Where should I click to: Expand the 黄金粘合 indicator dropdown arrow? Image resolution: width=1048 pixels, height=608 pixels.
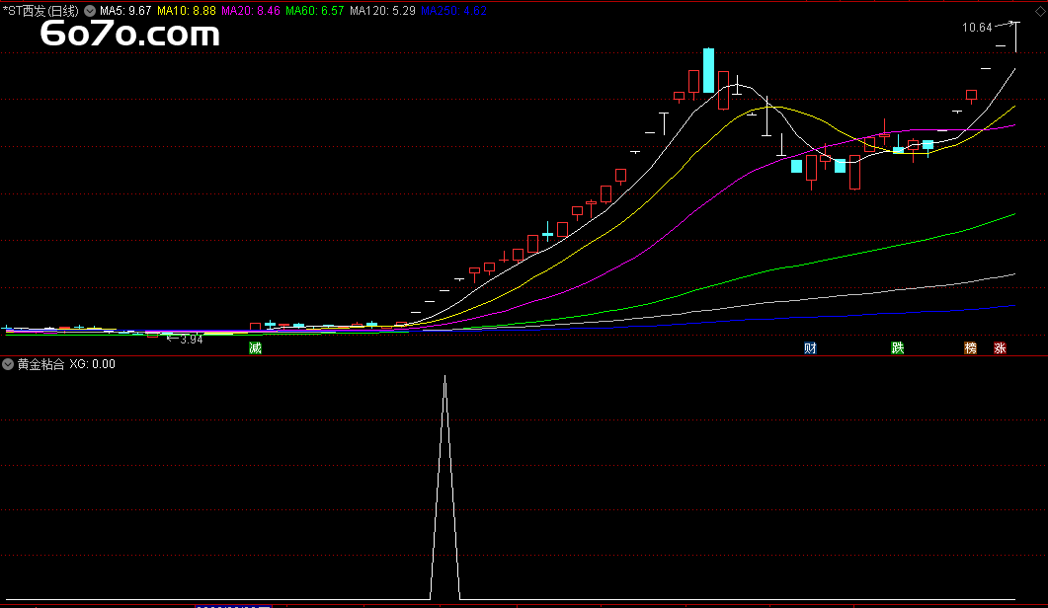coord(9,364)
